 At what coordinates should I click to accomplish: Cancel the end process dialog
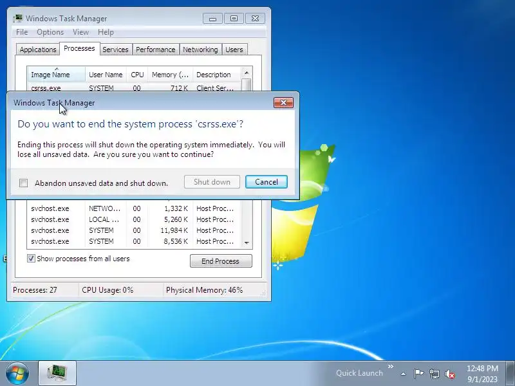point(267,182)
